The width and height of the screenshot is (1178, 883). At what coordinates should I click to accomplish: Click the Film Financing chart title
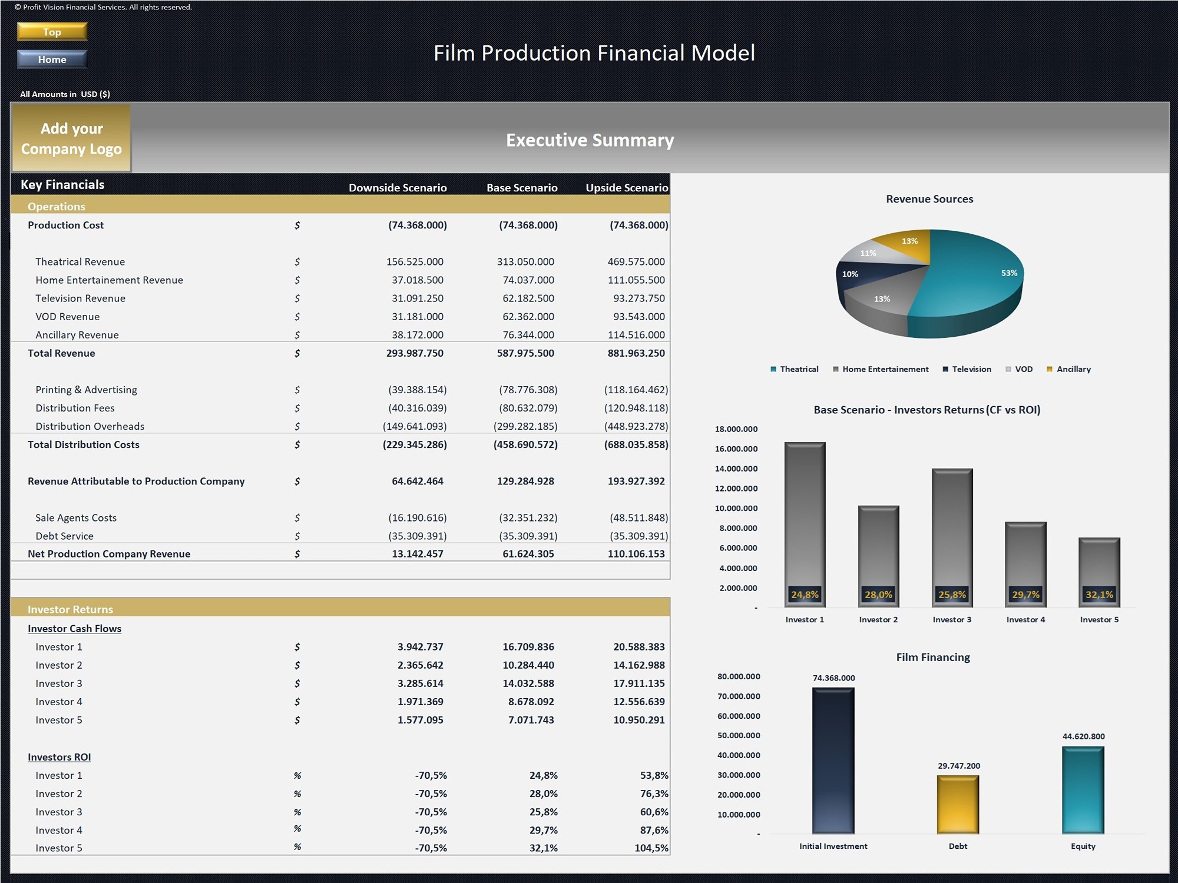click(x=933, y=657)
